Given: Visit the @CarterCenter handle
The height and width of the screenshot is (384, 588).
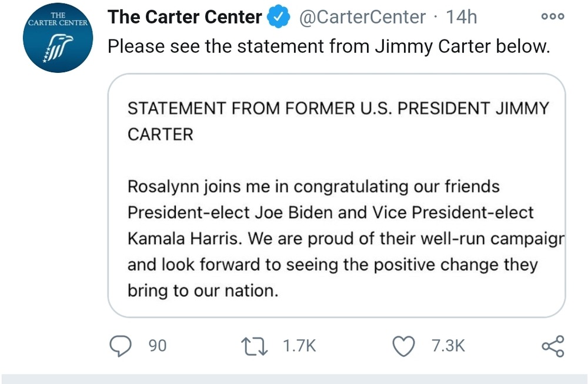Looking at the screenshot, I should pos(362,18).
